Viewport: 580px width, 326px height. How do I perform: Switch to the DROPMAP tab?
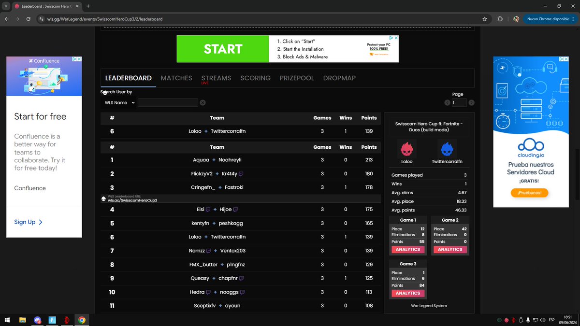coord(339,78)
